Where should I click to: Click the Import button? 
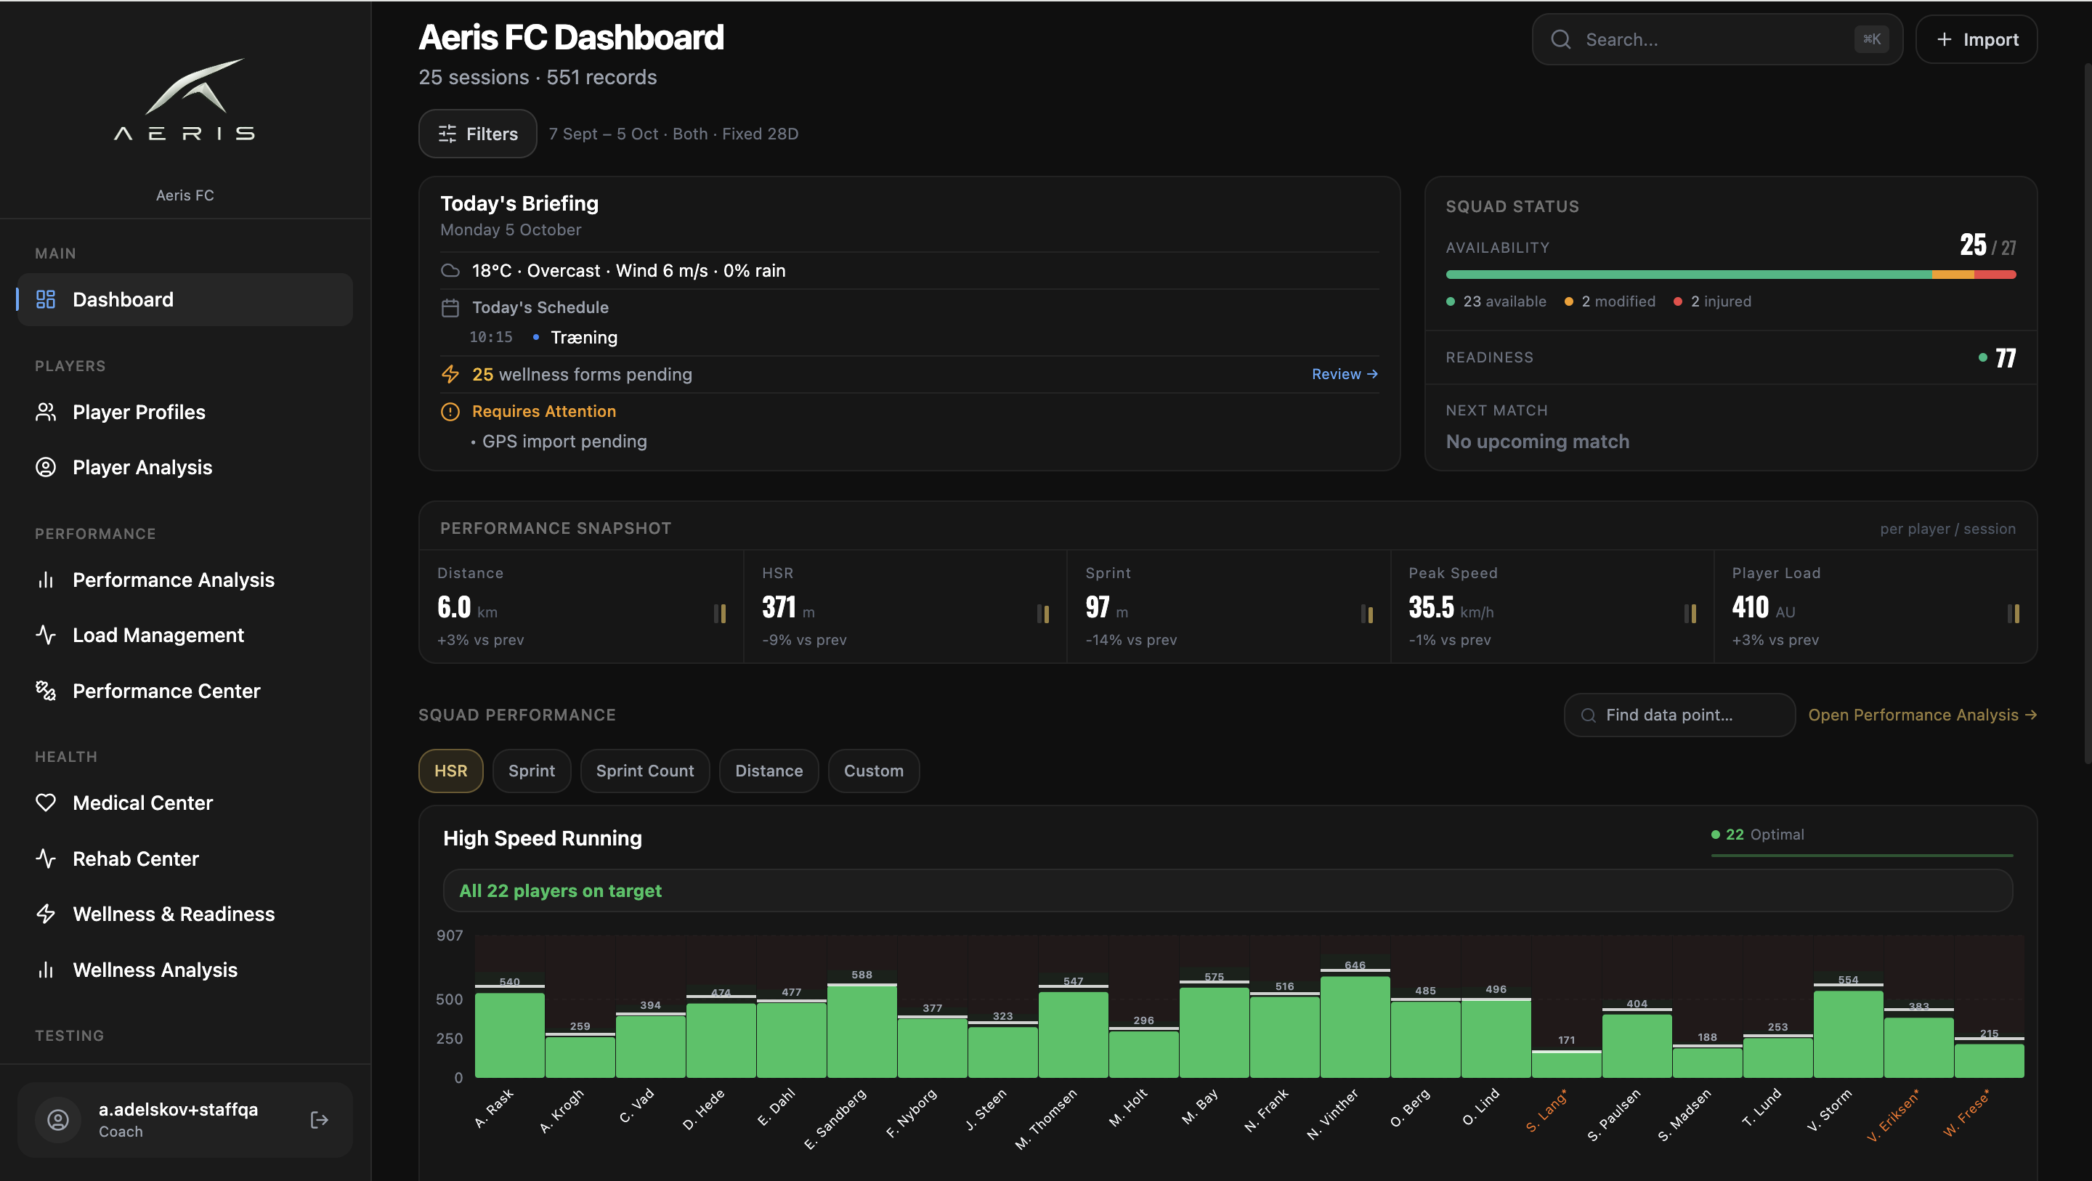tap(1977, 39)
